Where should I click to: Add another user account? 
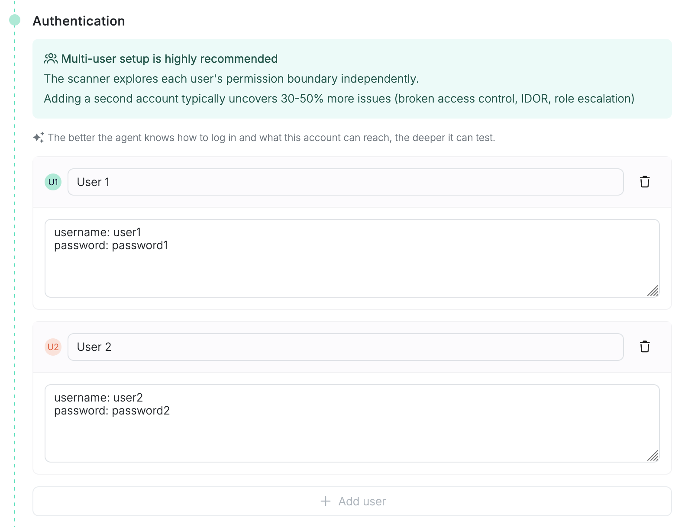click(352, 501)
